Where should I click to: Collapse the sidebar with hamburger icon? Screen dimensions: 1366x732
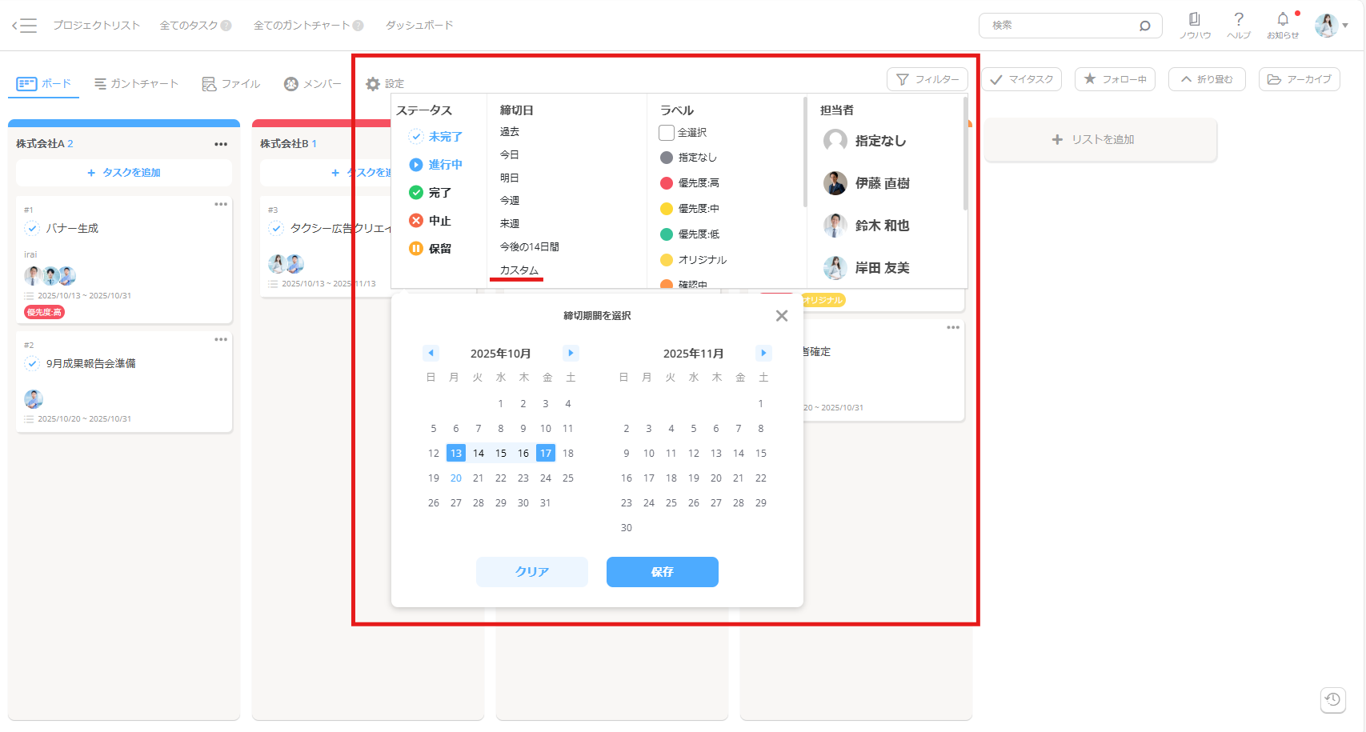click(25, 26)
